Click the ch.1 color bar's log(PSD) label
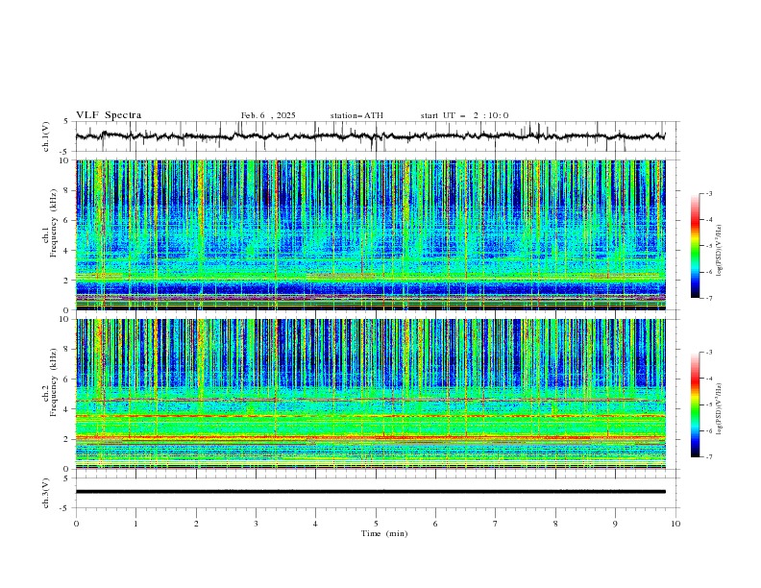 pos(720,251)
